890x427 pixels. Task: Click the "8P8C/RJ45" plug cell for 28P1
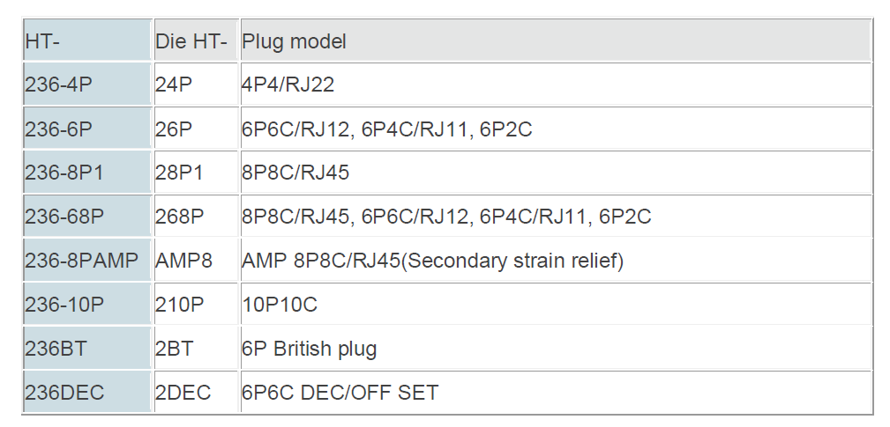click(x=295, y=173)
